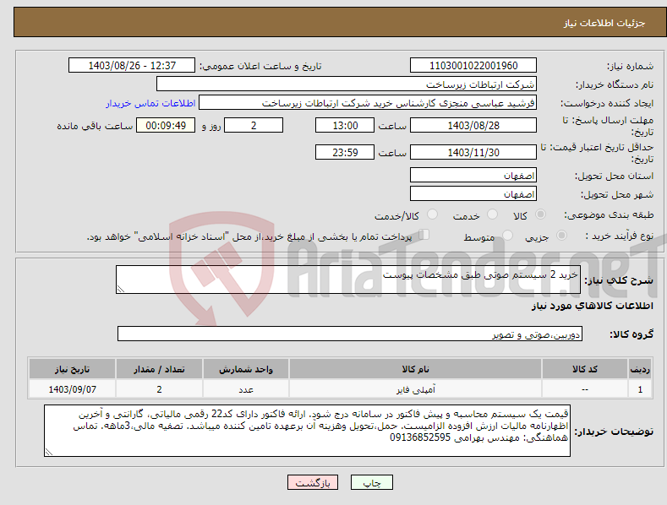Click the عدد unit cell
The height and width of the screenshot is (505, 667).
click(x=246, y=389)
